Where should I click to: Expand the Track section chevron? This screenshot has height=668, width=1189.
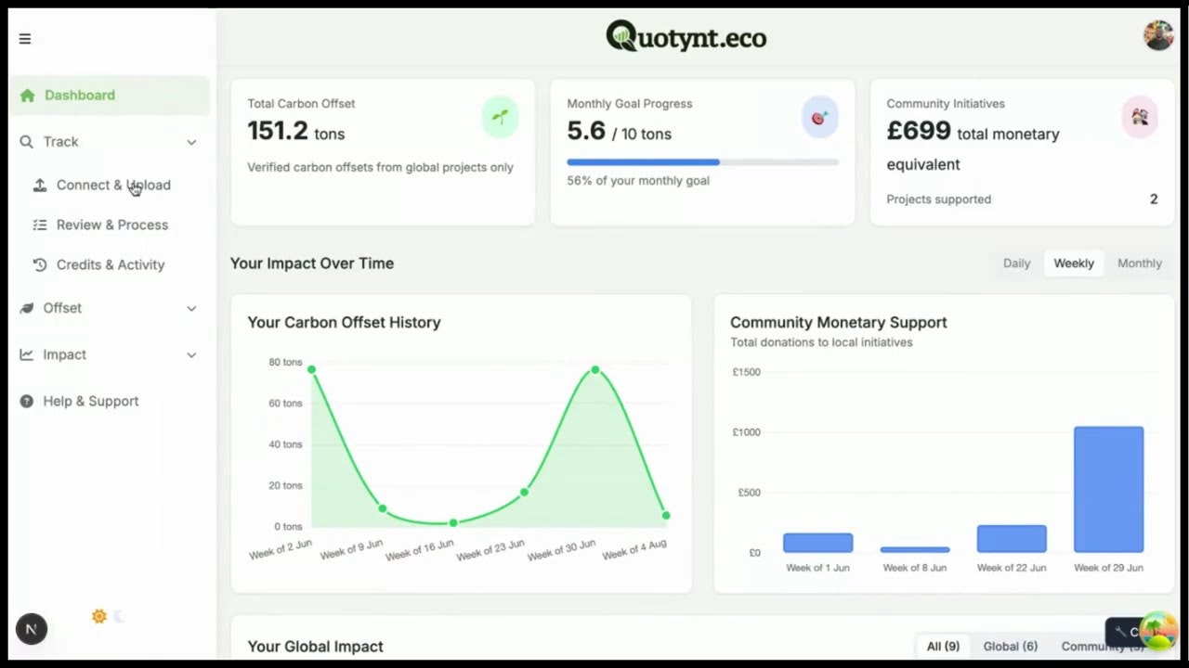point(191,142)
